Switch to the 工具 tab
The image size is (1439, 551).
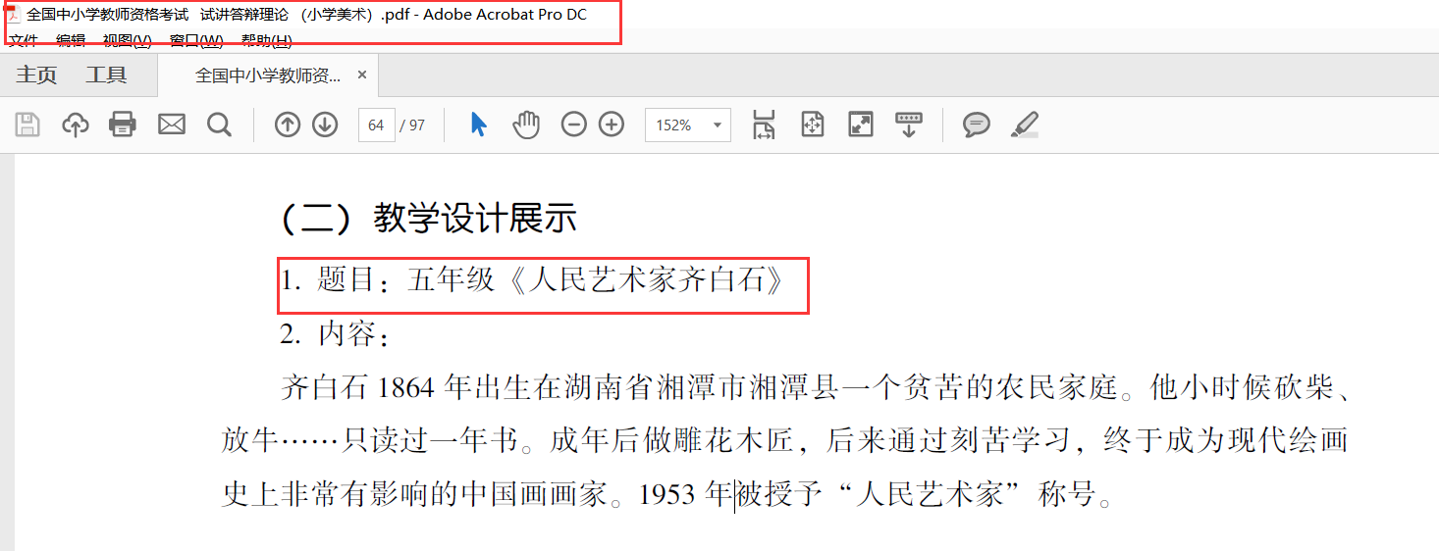[106, 75]
